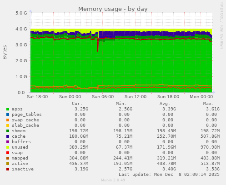The height and width of the screenshot is (185, 226).
Task: Click the '5.0 G' y-axis label
Action: pos(21,13)
